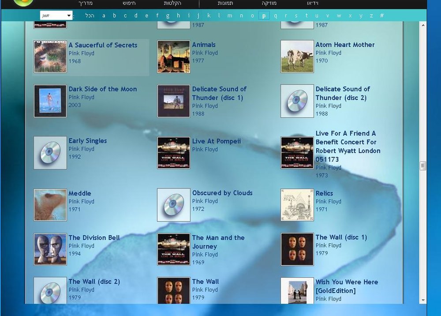The width and height of the screenshot is (441, 316).
Task: Click the scrollbar down arrow
Action: click(423, 300)
